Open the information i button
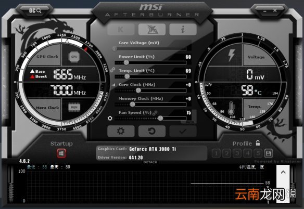Image resolution: width=304 pixels, height=209 pixels. [183, 30]
